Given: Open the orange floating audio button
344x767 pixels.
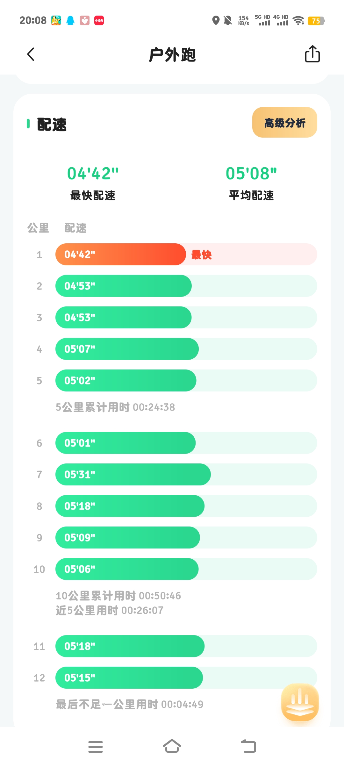Looking at the screenshot, I should click(300, 702).
